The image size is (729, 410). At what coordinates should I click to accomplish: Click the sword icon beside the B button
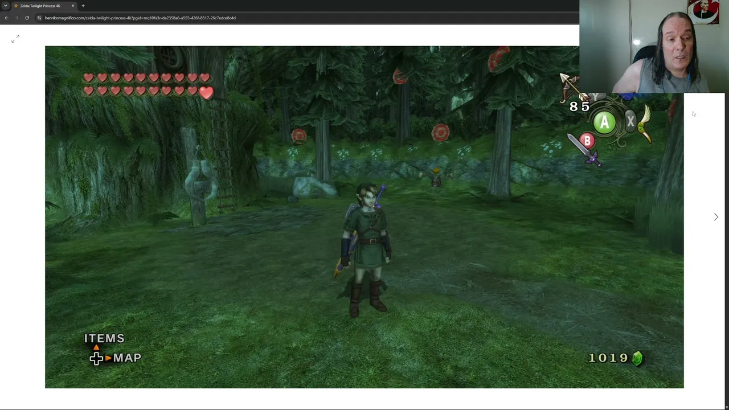pos(584,151)
